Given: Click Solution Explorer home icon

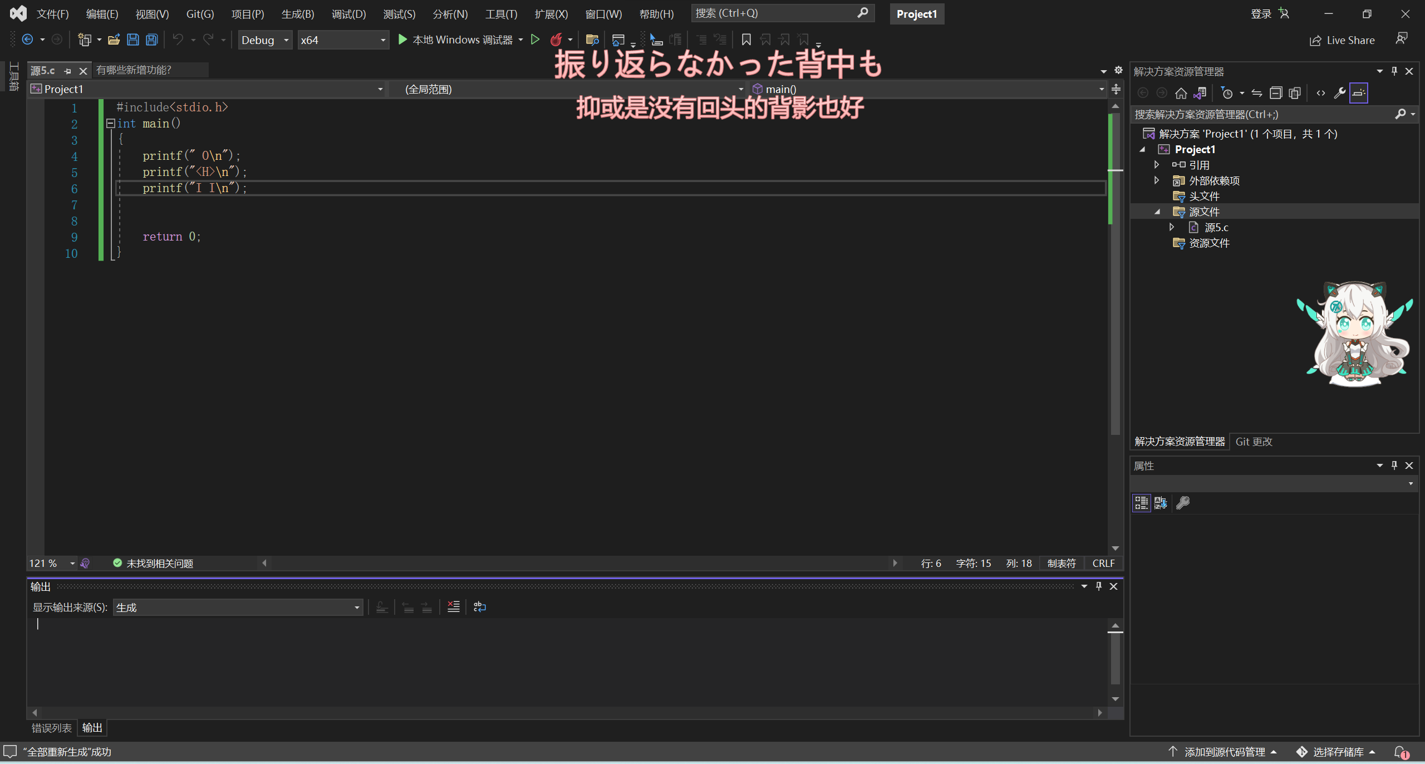Looking at the screenshot, I should coord(1181,93).
